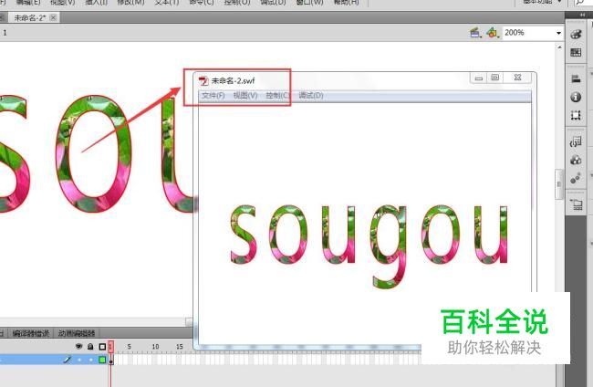This screenshot has width=593, height=387.
Task: Click frame 15 on the timeline ruler
Action: (180, 347)
